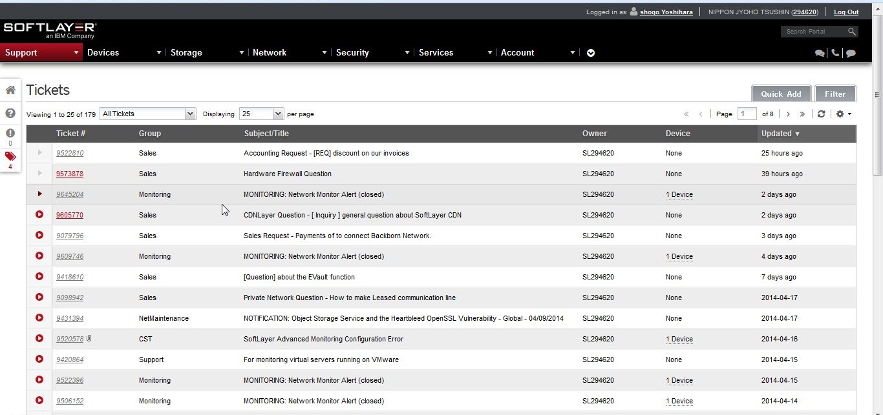Open the help question mark icon
Image resolution: width=883 pixels, height=415 pixels.
[x=10, y=113]
